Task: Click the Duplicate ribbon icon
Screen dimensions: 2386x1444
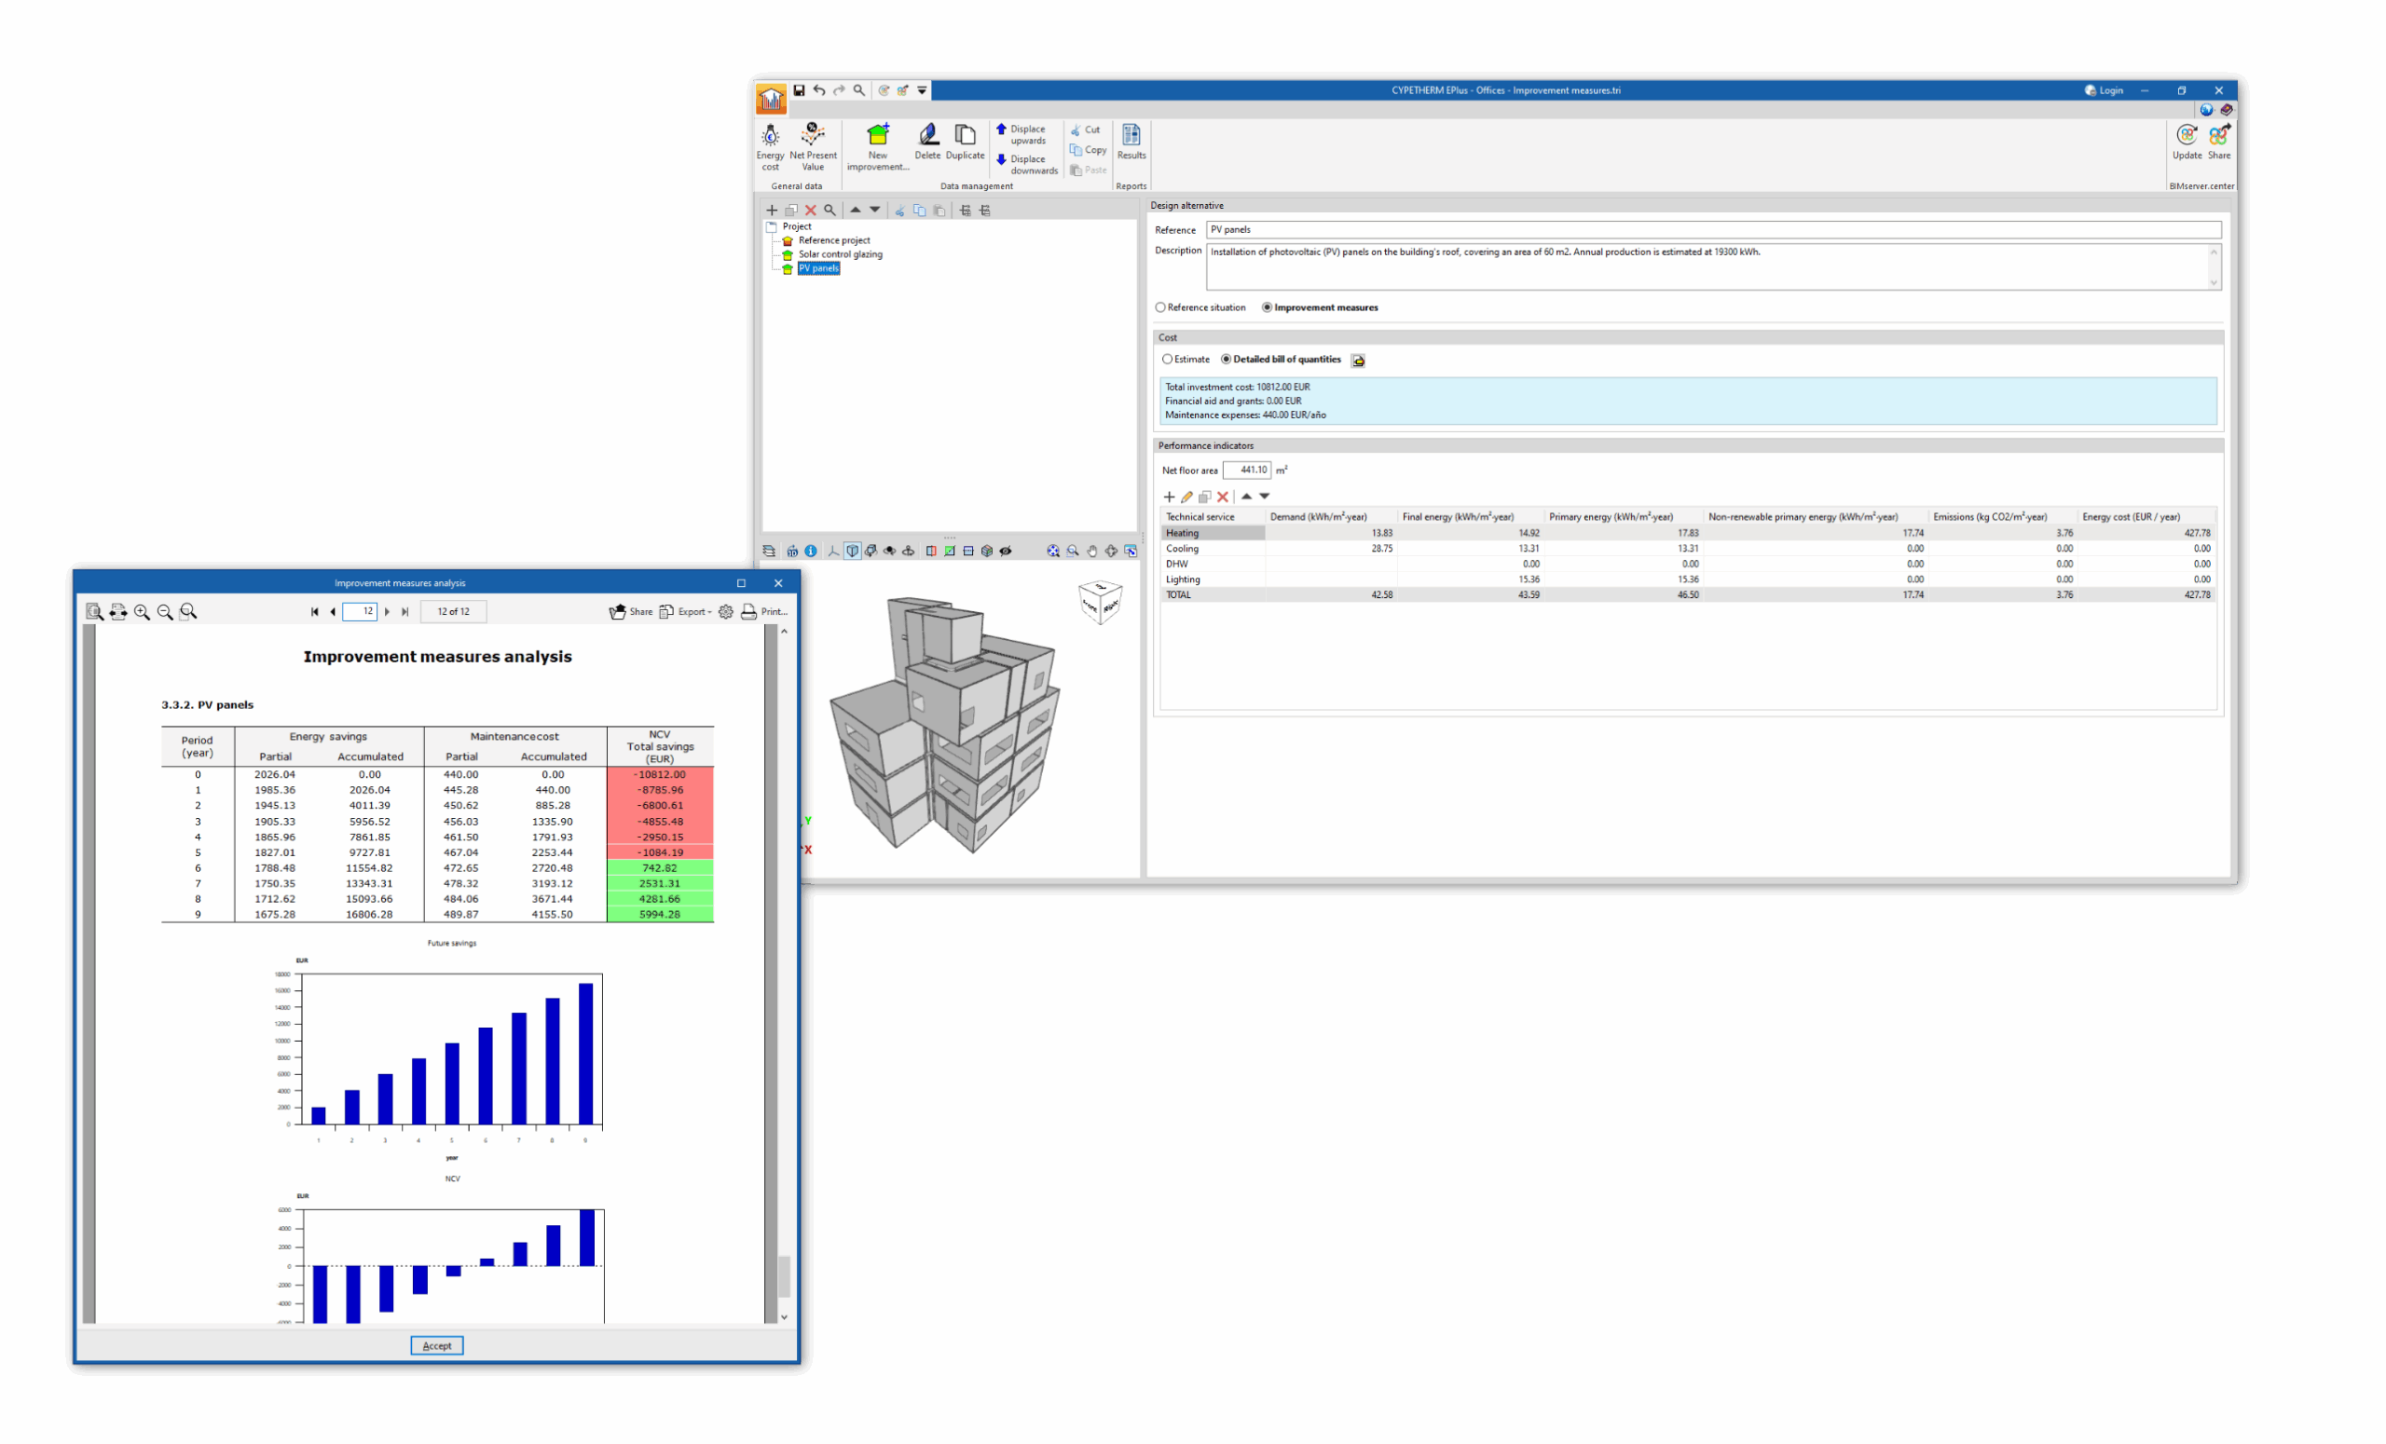Action: pyautogui.click(x=965, y=142)
